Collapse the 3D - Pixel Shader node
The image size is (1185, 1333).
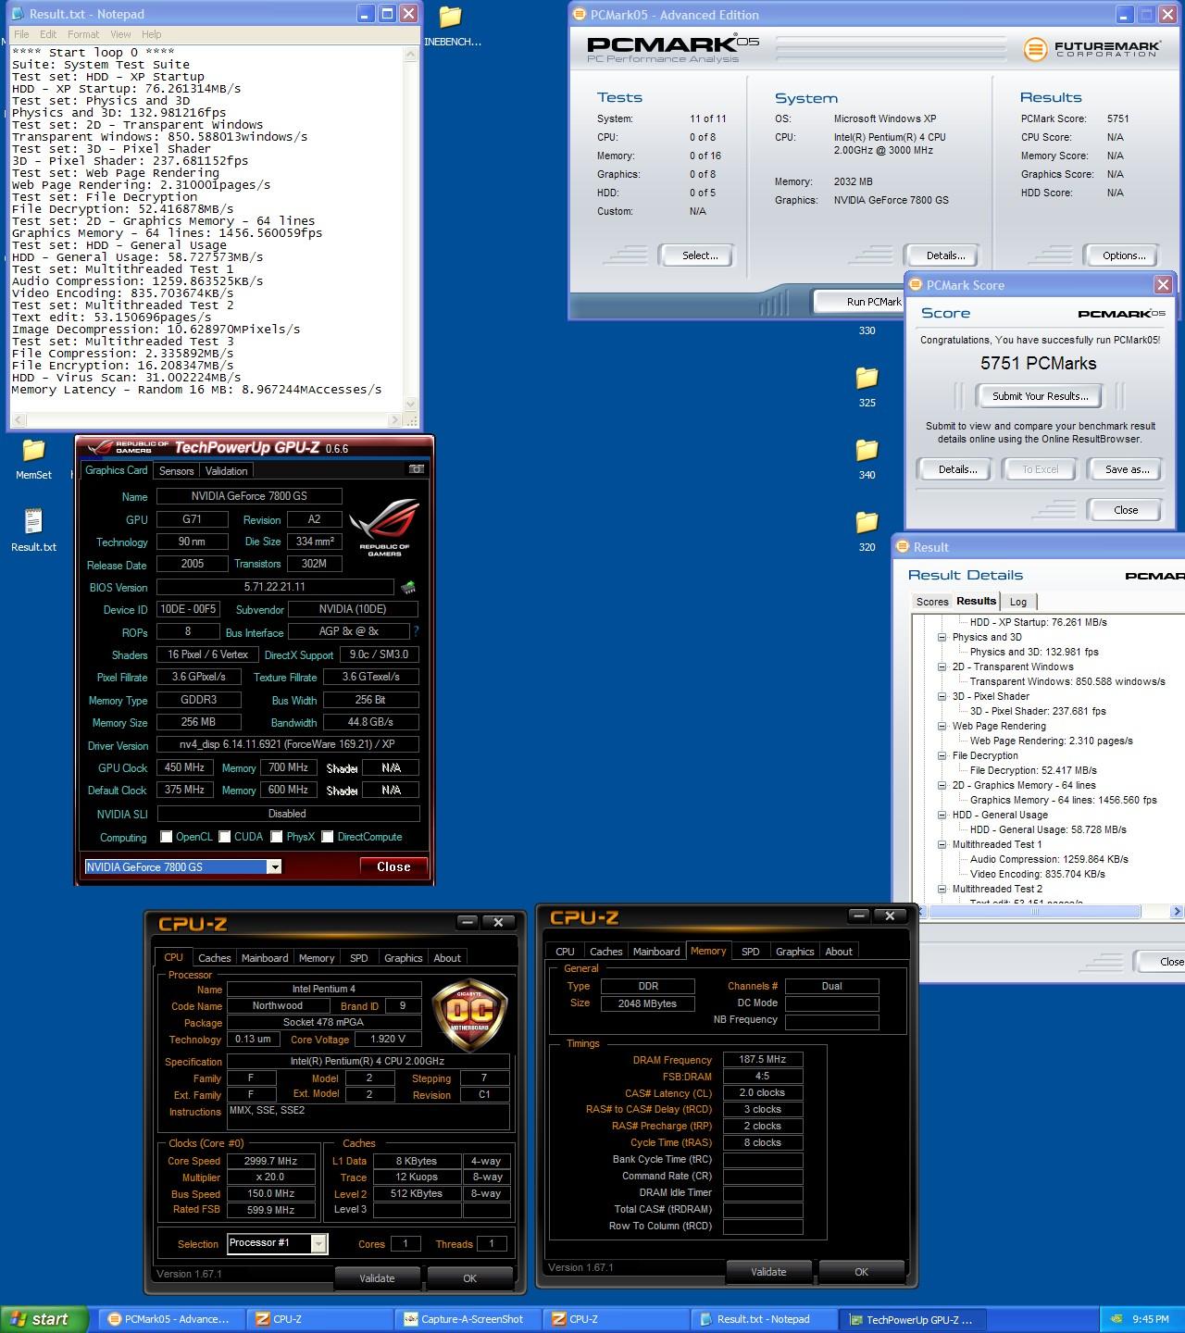click(942, 696)
